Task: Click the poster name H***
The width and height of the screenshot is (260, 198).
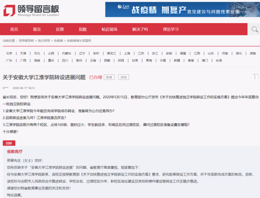Action: [x=5, y=88]
